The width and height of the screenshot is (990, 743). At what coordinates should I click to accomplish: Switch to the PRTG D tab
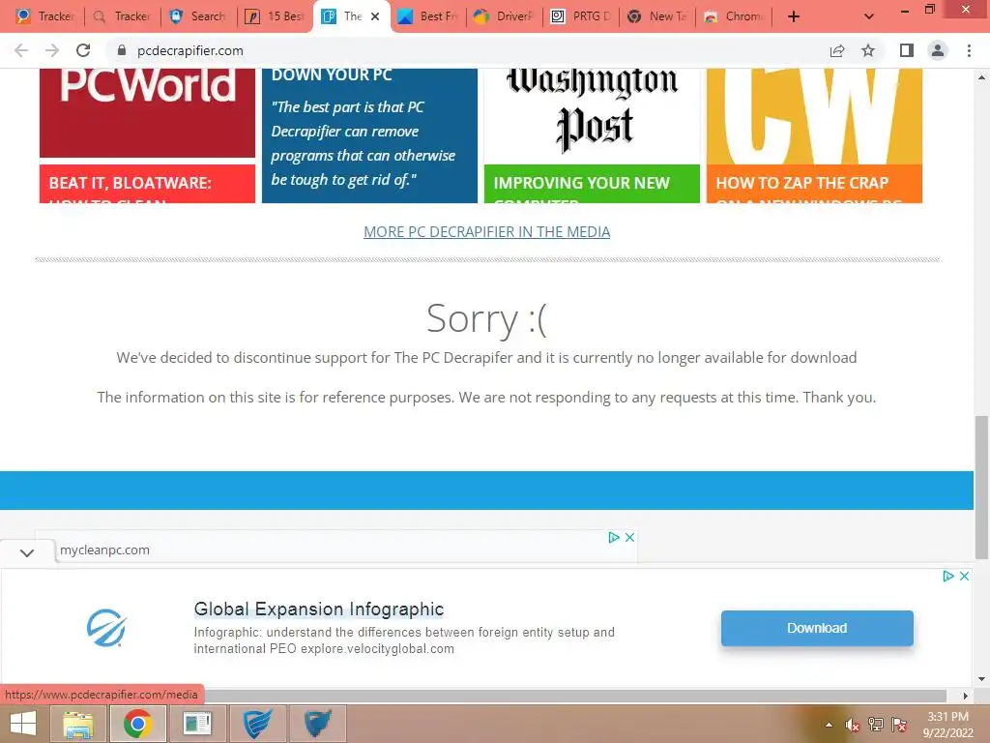(x=580, y=16)
